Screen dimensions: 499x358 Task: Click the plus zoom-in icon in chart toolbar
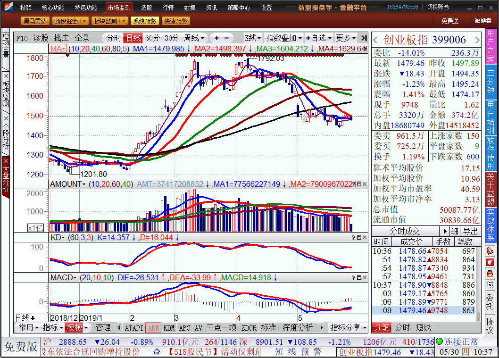[216, 38]
